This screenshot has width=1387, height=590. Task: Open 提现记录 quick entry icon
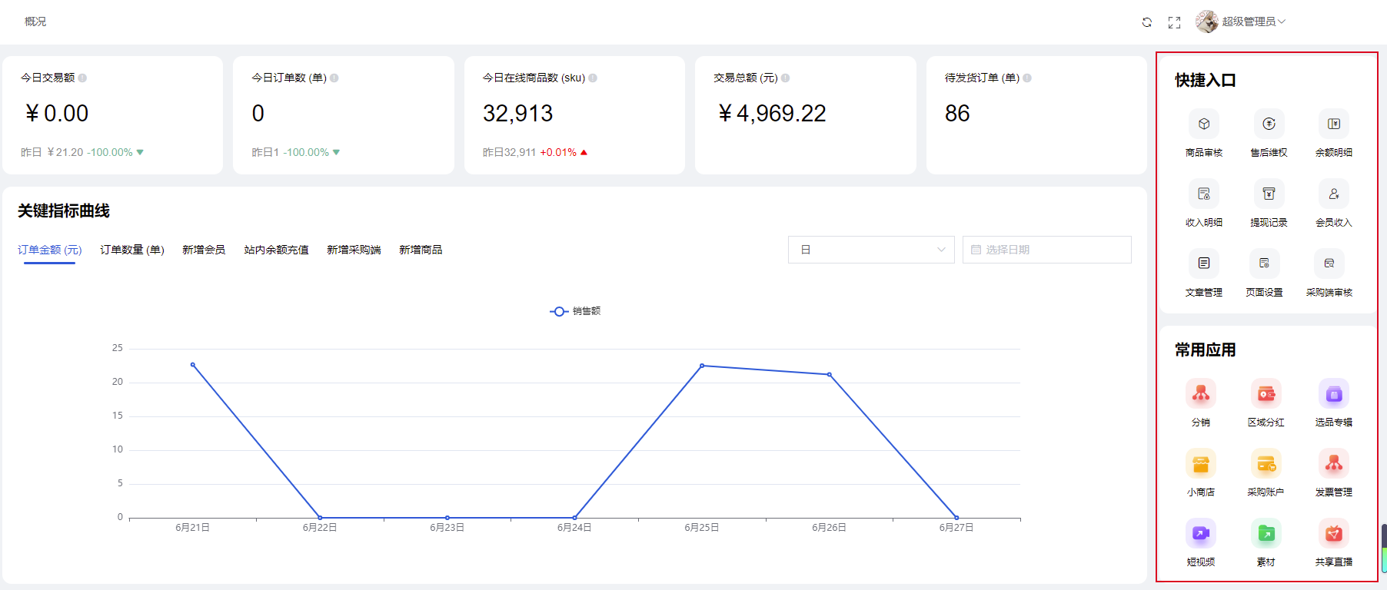[x=1269, y=194]
